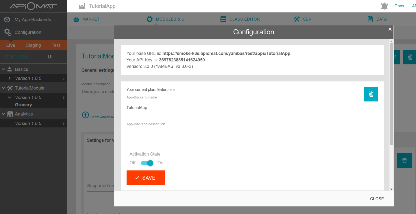Click the API-Key value 3697823885141624950

(x=182, y=60)
